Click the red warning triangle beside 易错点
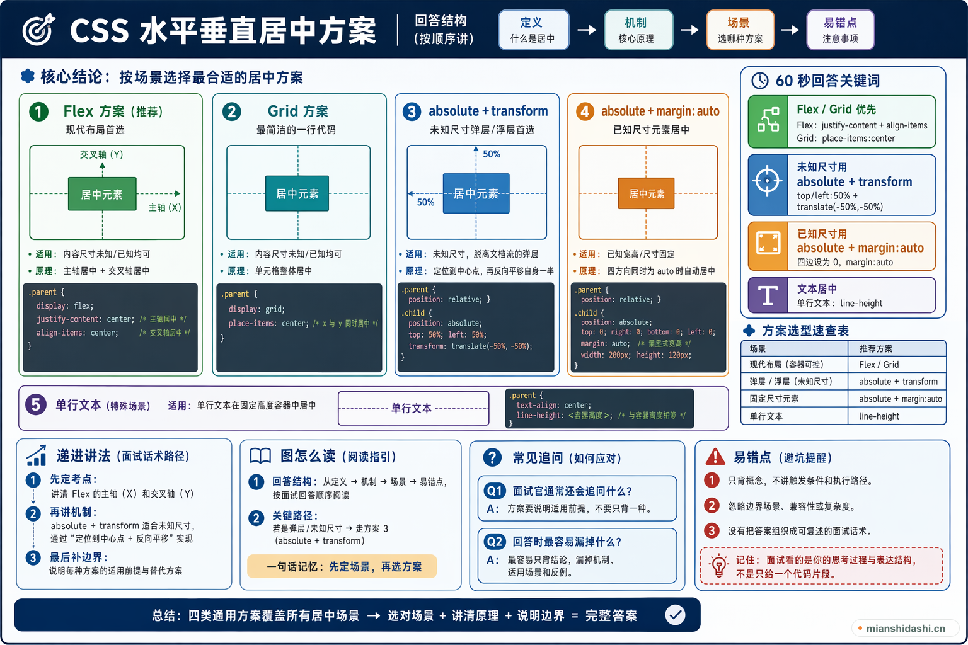Viewport: 968px width, 645px height. click(715, 457)
